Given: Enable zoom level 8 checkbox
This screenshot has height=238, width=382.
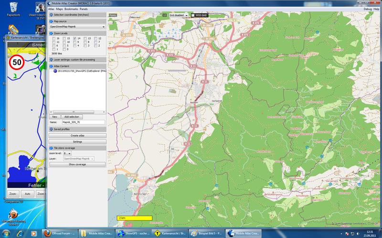Looking at the screenshot, I should pos(85,42).
